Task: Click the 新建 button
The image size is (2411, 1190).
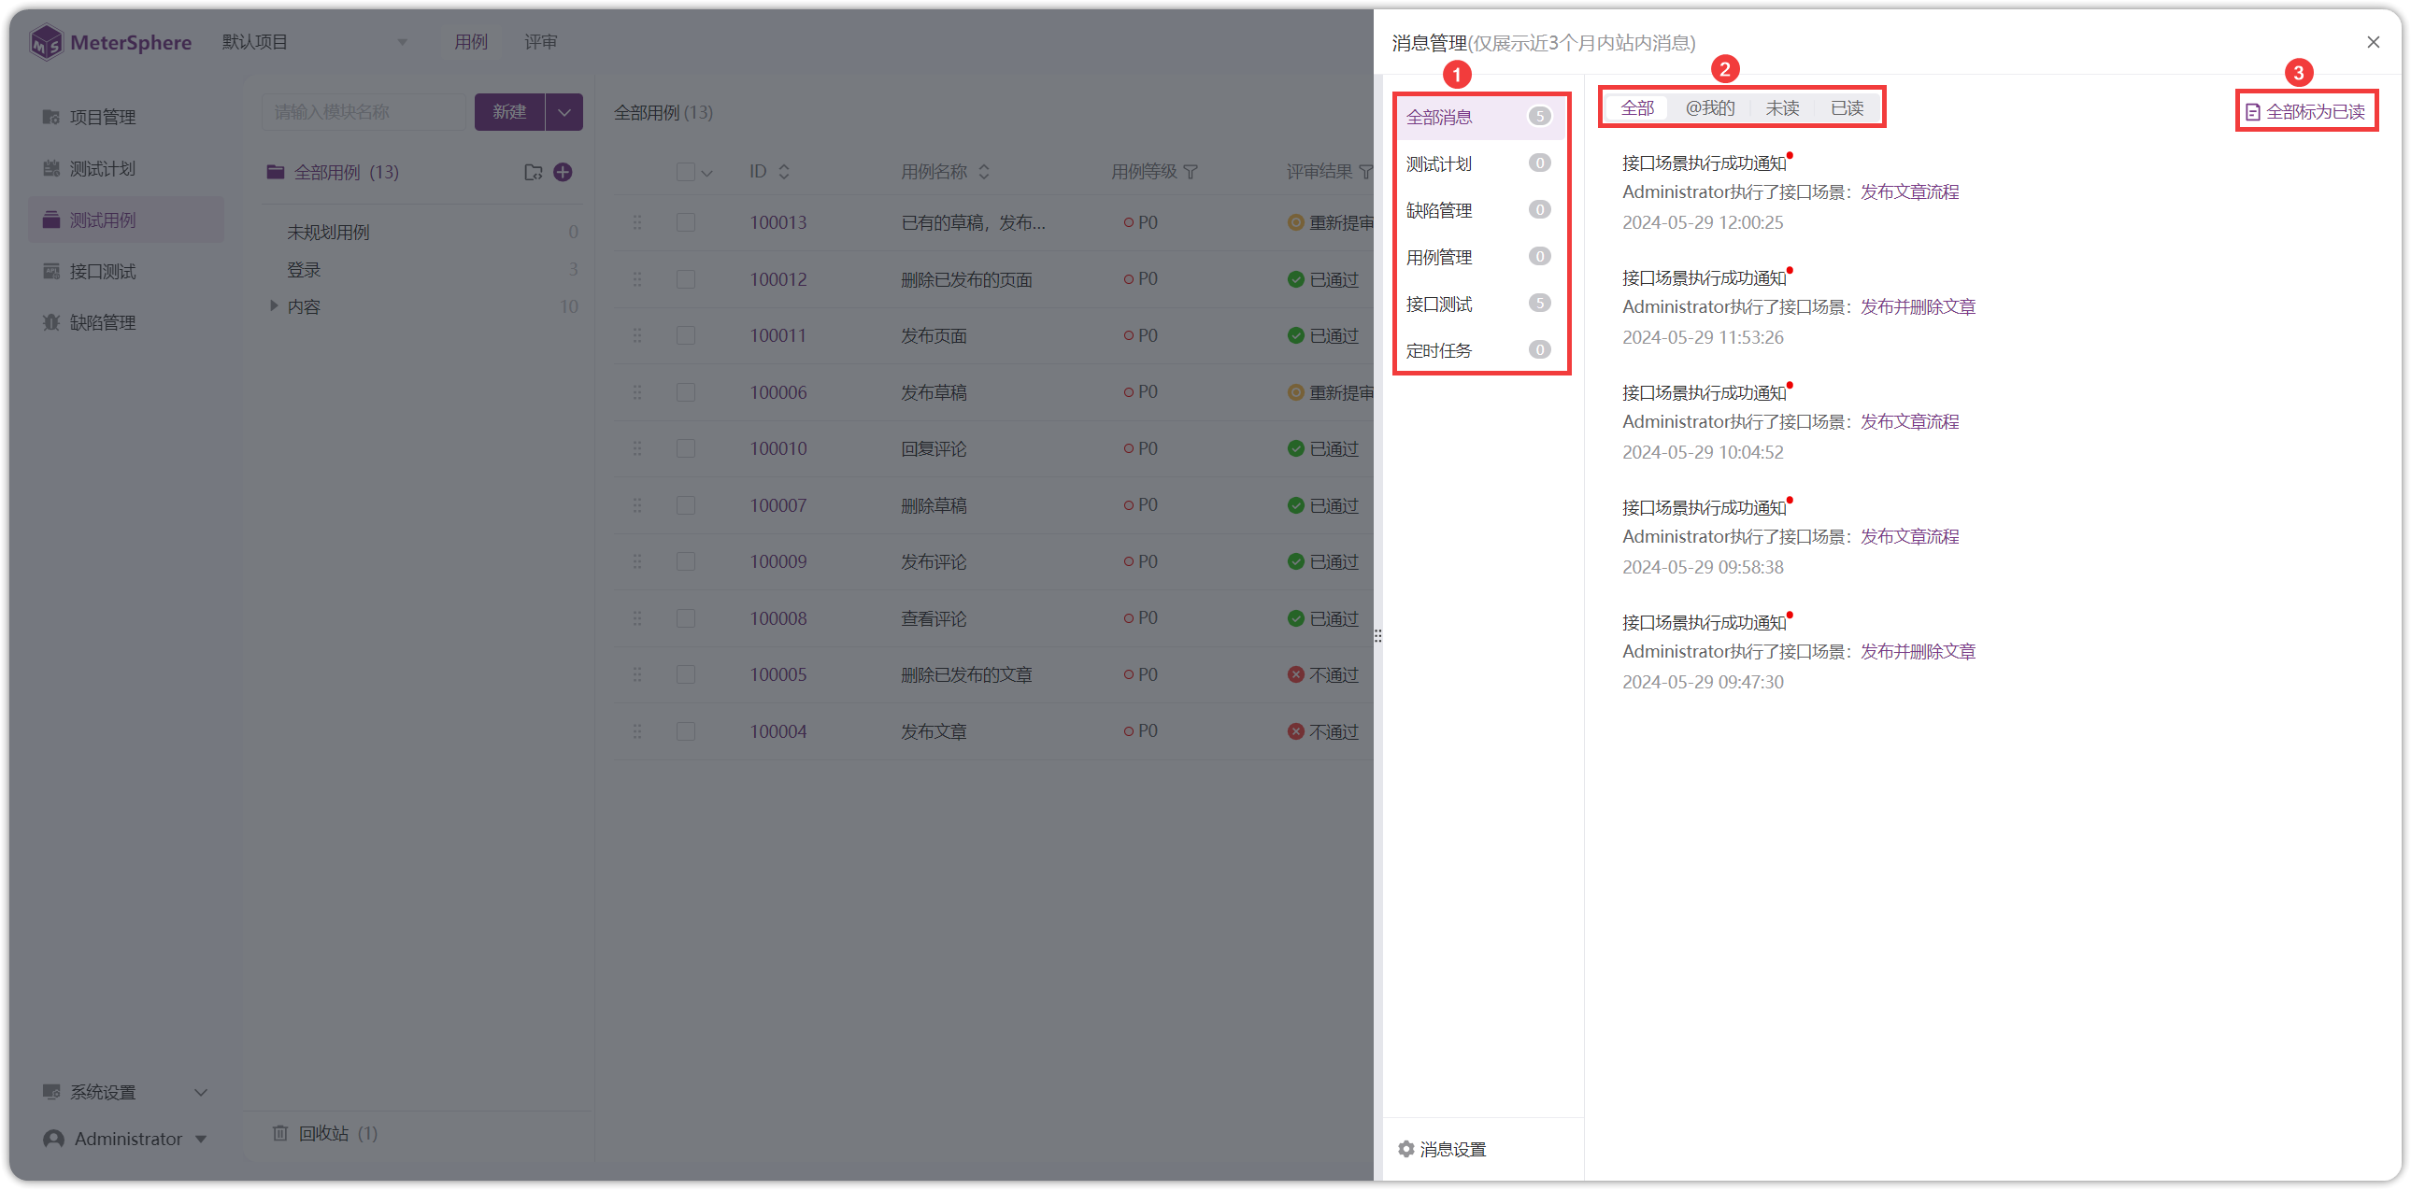Action: point(509,112)
